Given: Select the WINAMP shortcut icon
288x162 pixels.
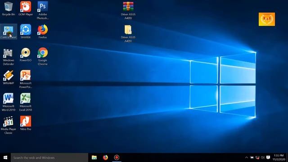Looking at the screenshot, I should [x=9, y=77].
